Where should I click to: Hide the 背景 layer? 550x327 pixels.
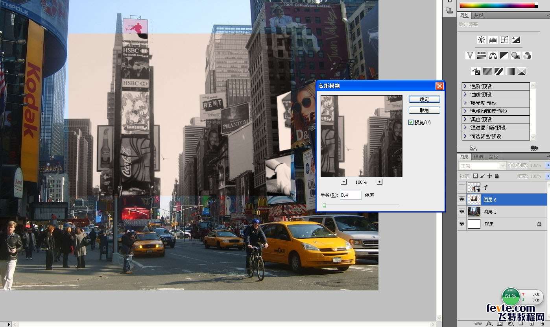(462, 224)
